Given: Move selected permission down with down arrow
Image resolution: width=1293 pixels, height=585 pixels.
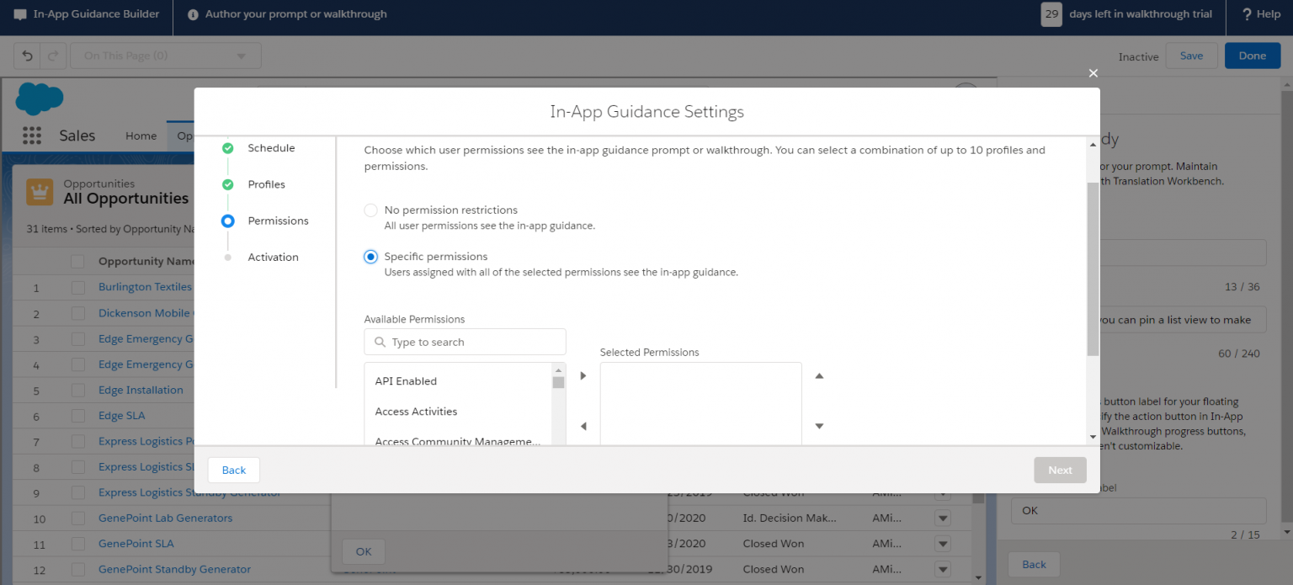Looking at the screenshot, I should [x=819, y=426].
